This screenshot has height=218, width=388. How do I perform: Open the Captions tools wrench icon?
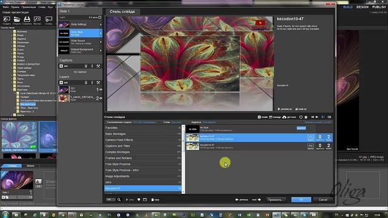98,66
